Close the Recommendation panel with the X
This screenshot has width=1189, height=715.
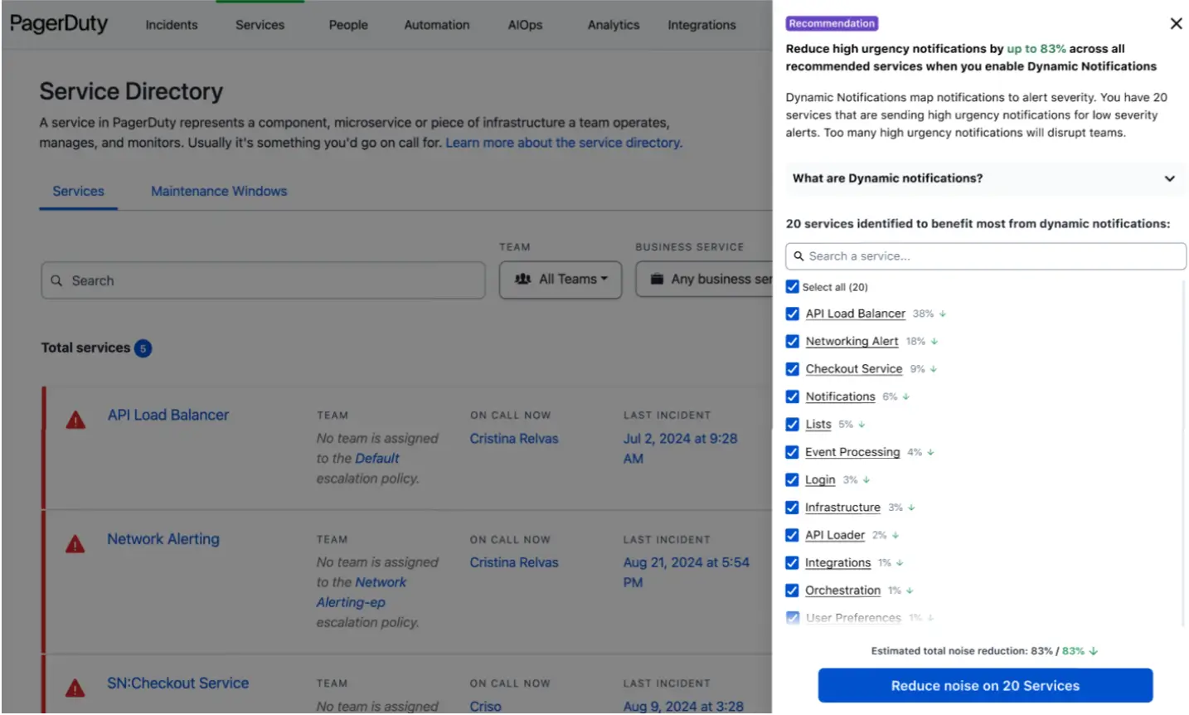(1176, 24)
